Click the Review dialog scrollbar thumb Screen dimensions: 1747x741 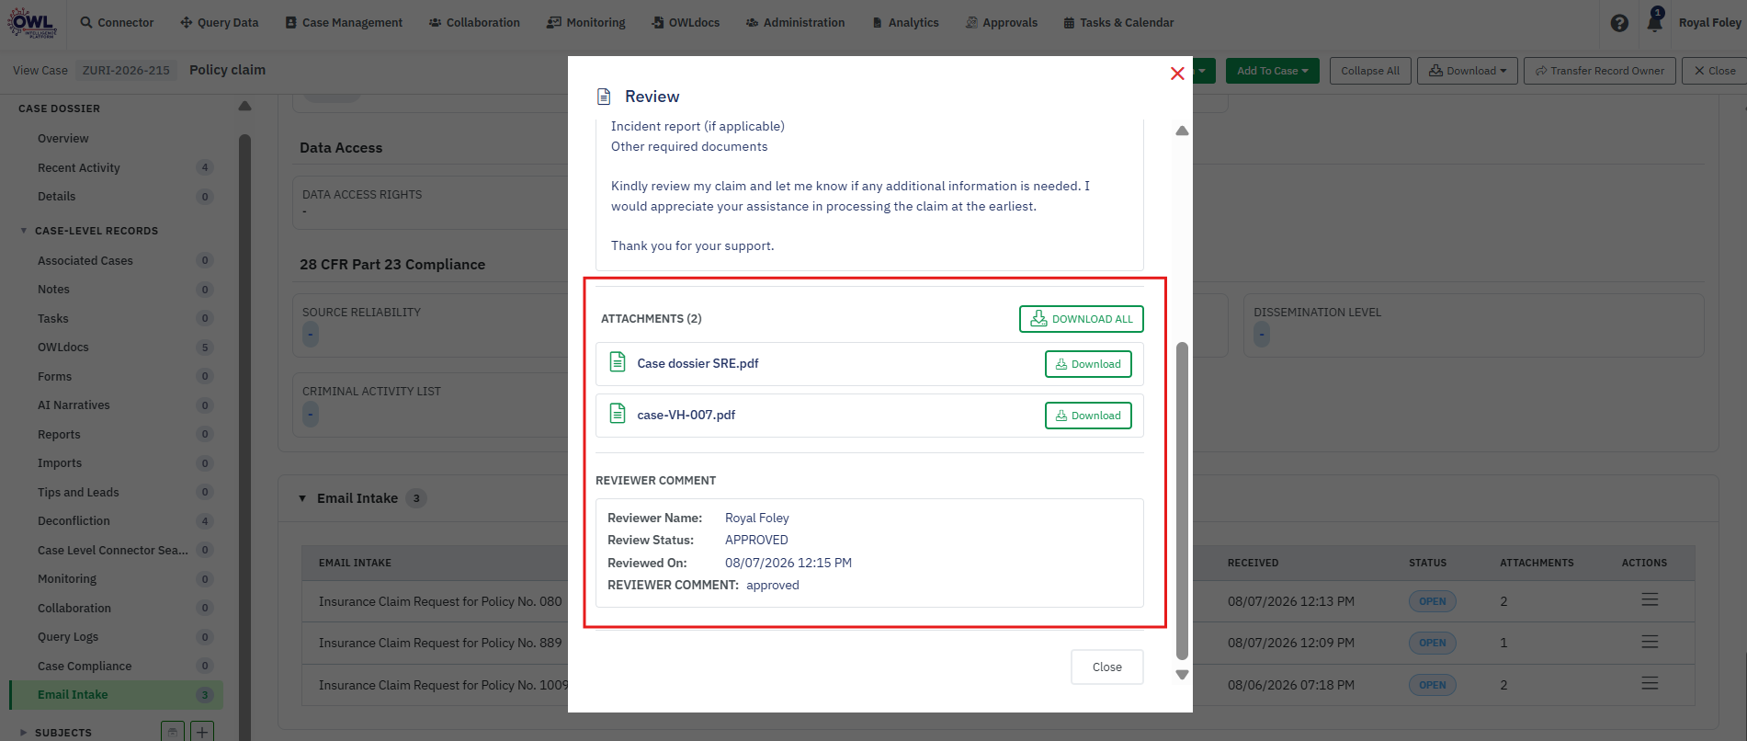(1182, 501)
